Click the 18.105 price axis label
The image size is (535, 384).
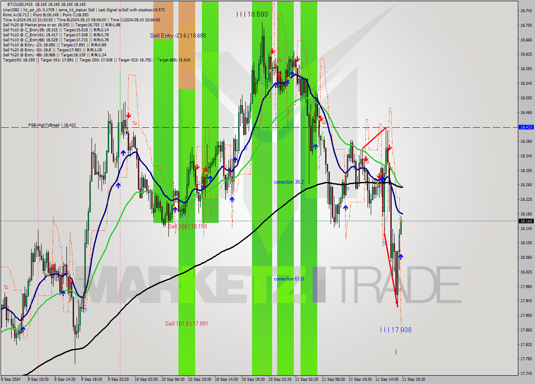tap(526, 243)
